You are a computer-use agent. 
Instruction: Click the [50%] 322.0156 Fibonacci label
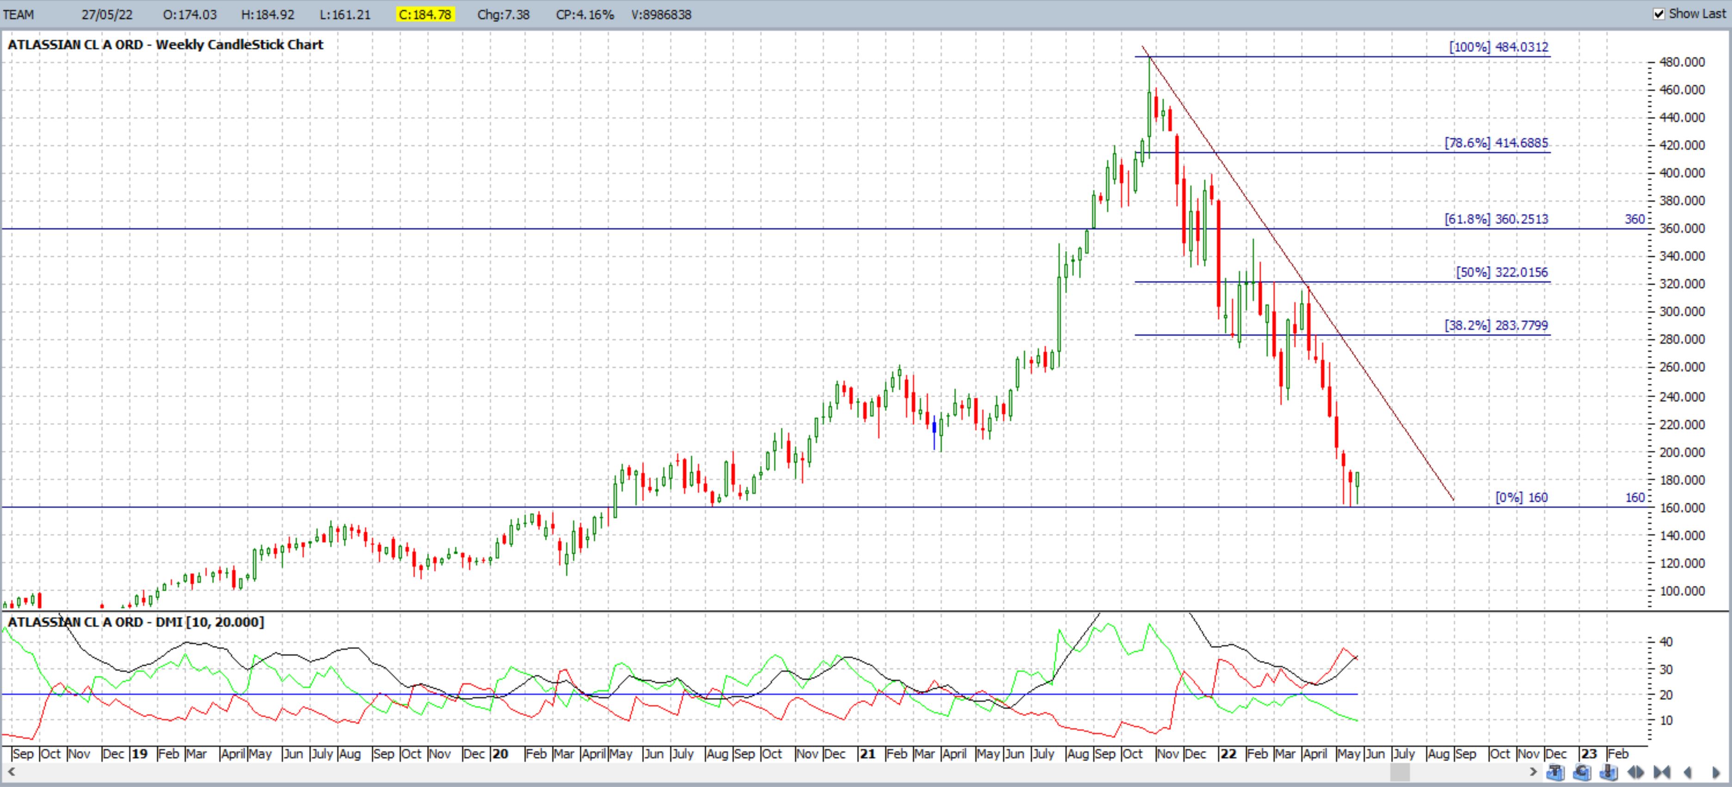click(x=1502, y=272)
